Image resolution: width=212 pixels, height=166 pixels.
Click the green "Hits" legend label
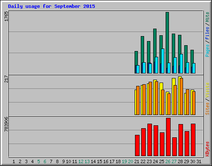point(207,17)
